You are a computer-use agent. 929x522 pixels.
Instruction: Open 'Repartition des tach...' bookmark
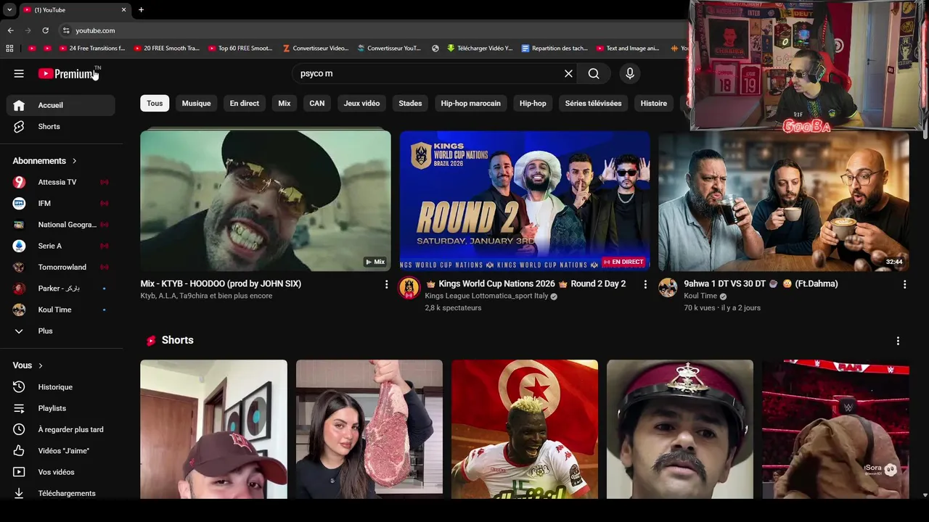pyautogui.click(x=554, y=49)
